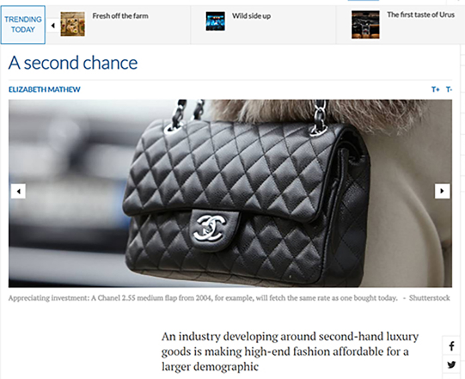Click the Chanel handbag main image

point(230,193)
